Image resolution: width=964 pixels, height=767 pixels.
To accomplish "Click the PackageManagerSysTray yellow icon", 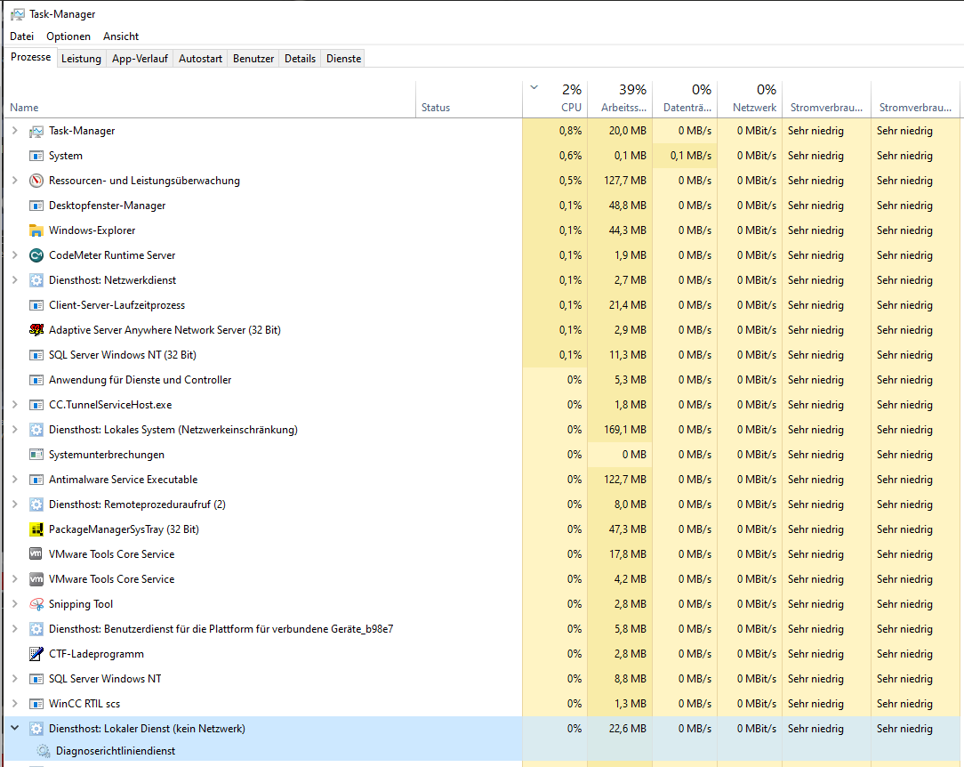I will click(36, 529).
